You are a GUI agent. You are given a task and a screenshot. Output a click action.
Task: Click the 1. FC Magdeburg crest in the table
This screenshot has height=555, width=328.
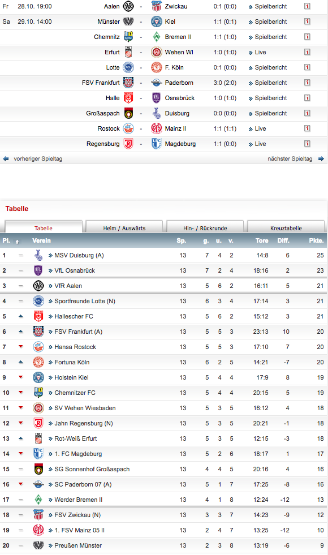[x=38, y=454]
